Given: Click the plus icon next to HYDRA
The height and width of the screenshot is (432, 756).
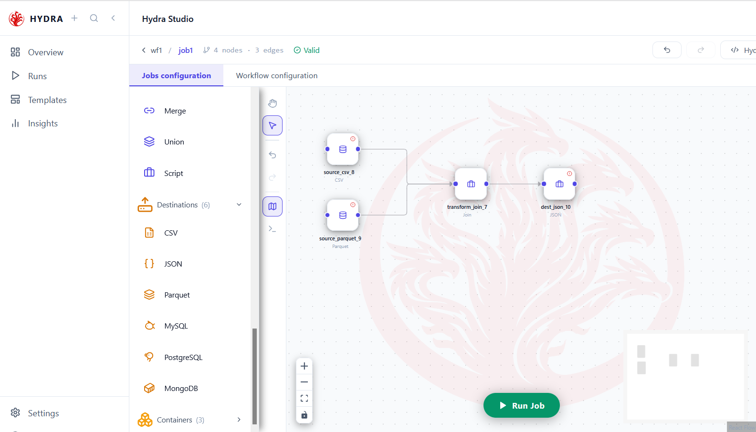Looking at the screenshot, I should (74, 18).
